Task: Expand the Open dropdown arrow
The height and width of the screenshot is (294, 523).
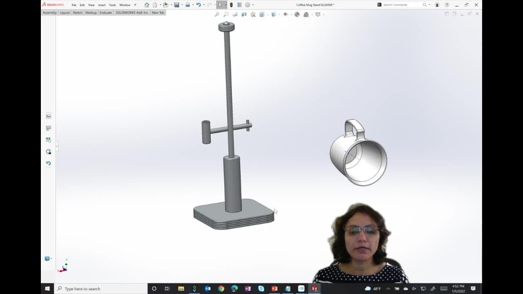Action: (171, 5)
